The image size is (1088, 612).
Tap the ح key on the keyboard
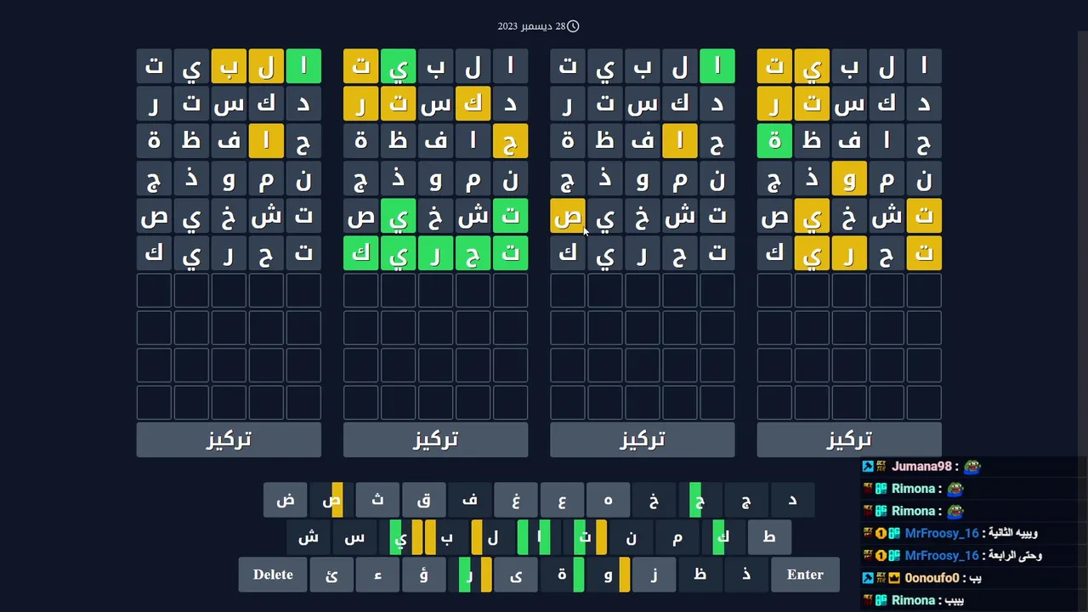[x=700, y=500]
